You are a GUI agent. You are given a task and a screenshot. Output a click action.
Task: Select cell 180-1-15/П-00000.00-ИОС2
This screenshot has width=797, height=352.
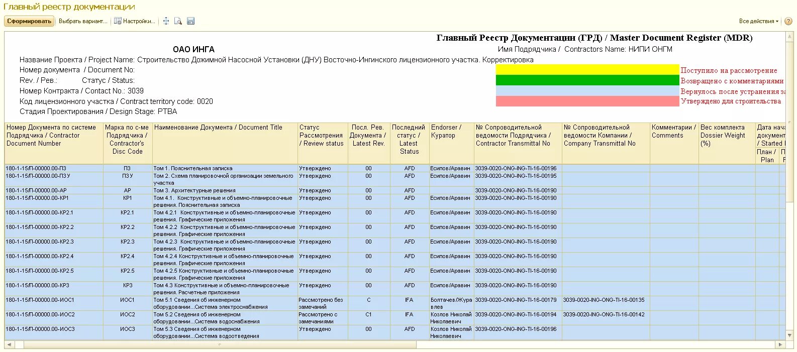tap(54, 318)
